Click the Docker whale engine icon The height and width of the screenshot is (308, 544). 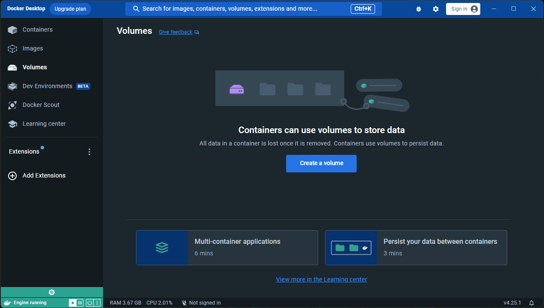(7, 303)
